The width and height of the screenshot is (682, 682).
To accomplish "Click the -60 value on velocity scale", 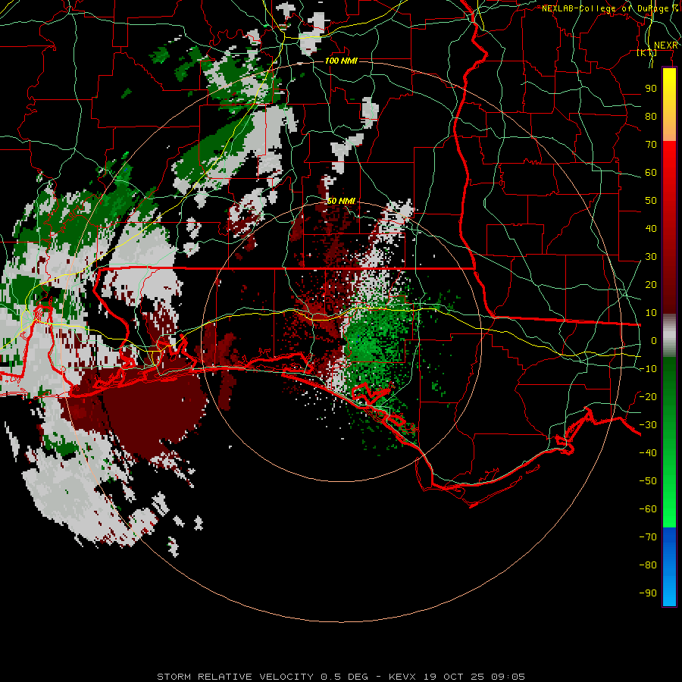I will coord(648,509).
